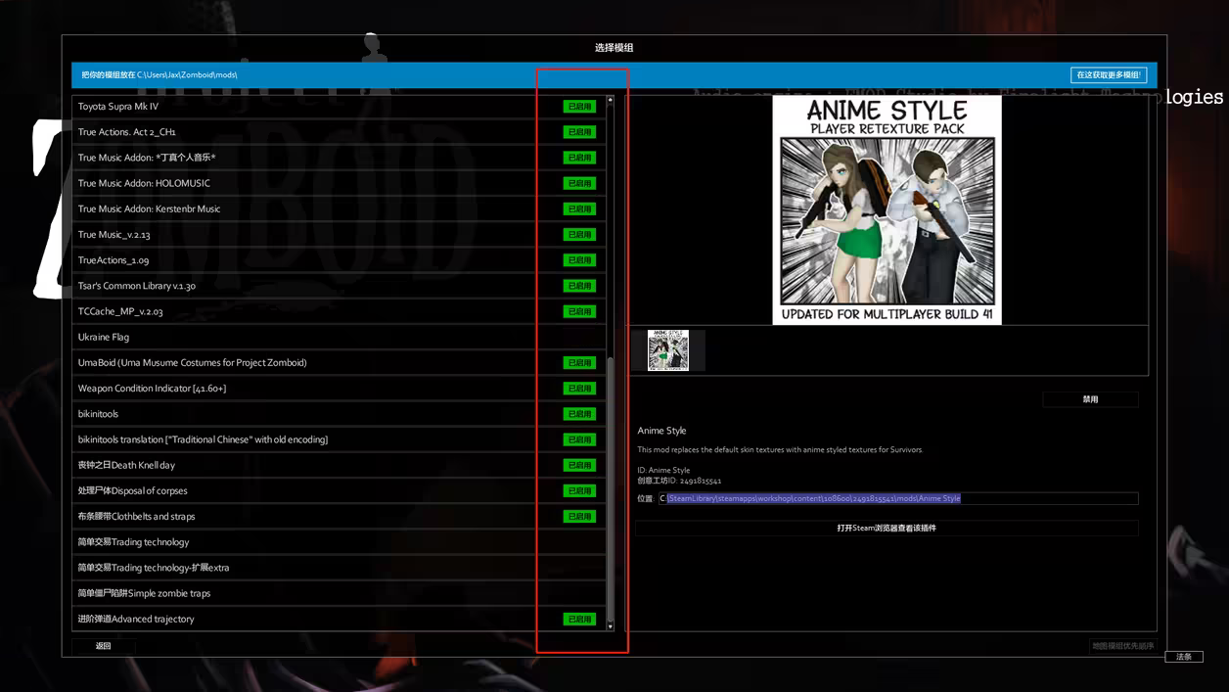This screenshot has width=1229, height=692.
Task: Select the bikinitools translation mod name
Action: pos(204,439)
